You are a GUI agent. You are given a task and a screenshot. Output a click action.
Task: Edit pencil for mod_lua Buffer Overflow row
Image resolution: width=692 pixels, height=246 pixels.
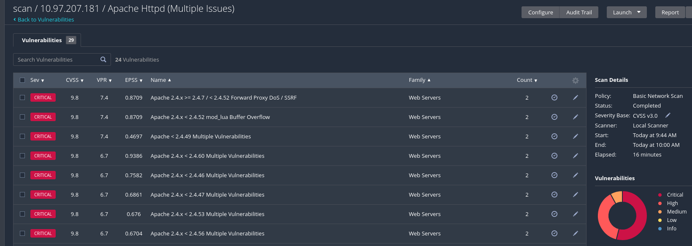[x=575, y=117]
